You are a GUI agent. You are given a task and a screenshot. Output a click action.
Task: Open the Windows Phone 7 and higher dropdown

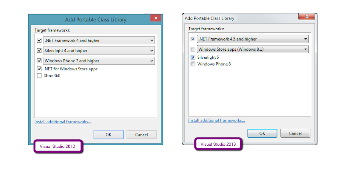point(99,61)
